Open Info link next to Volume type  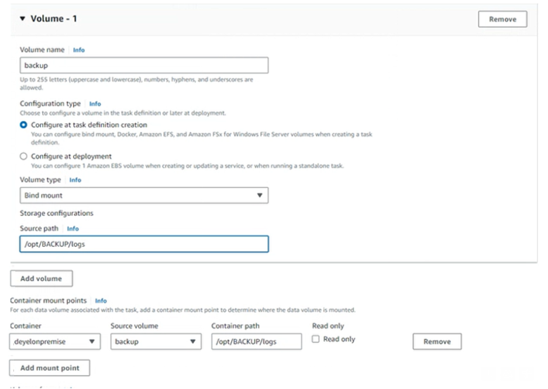click(x=75, y=180)
